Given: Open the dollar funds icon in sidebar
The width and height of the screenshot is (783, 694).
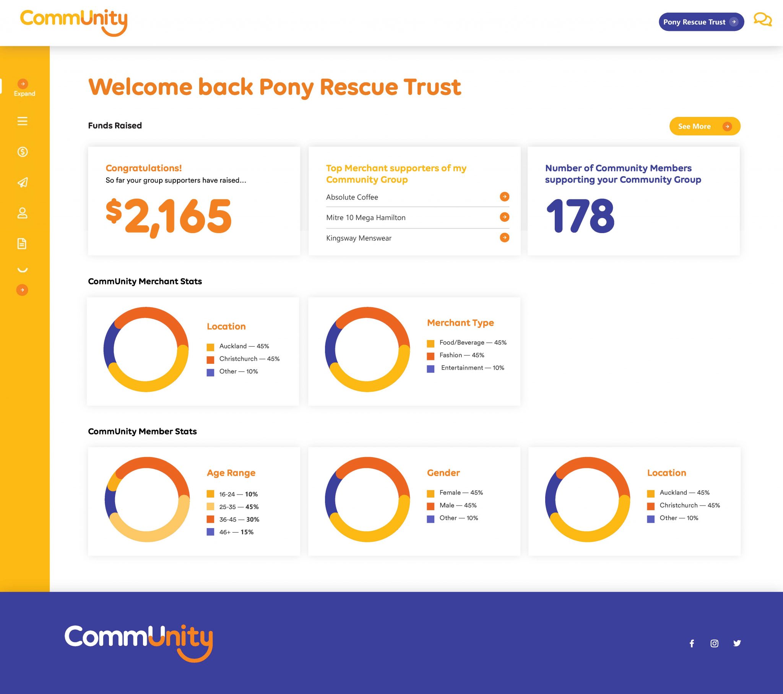Looking at the screenshot, I should click(23, 152).
